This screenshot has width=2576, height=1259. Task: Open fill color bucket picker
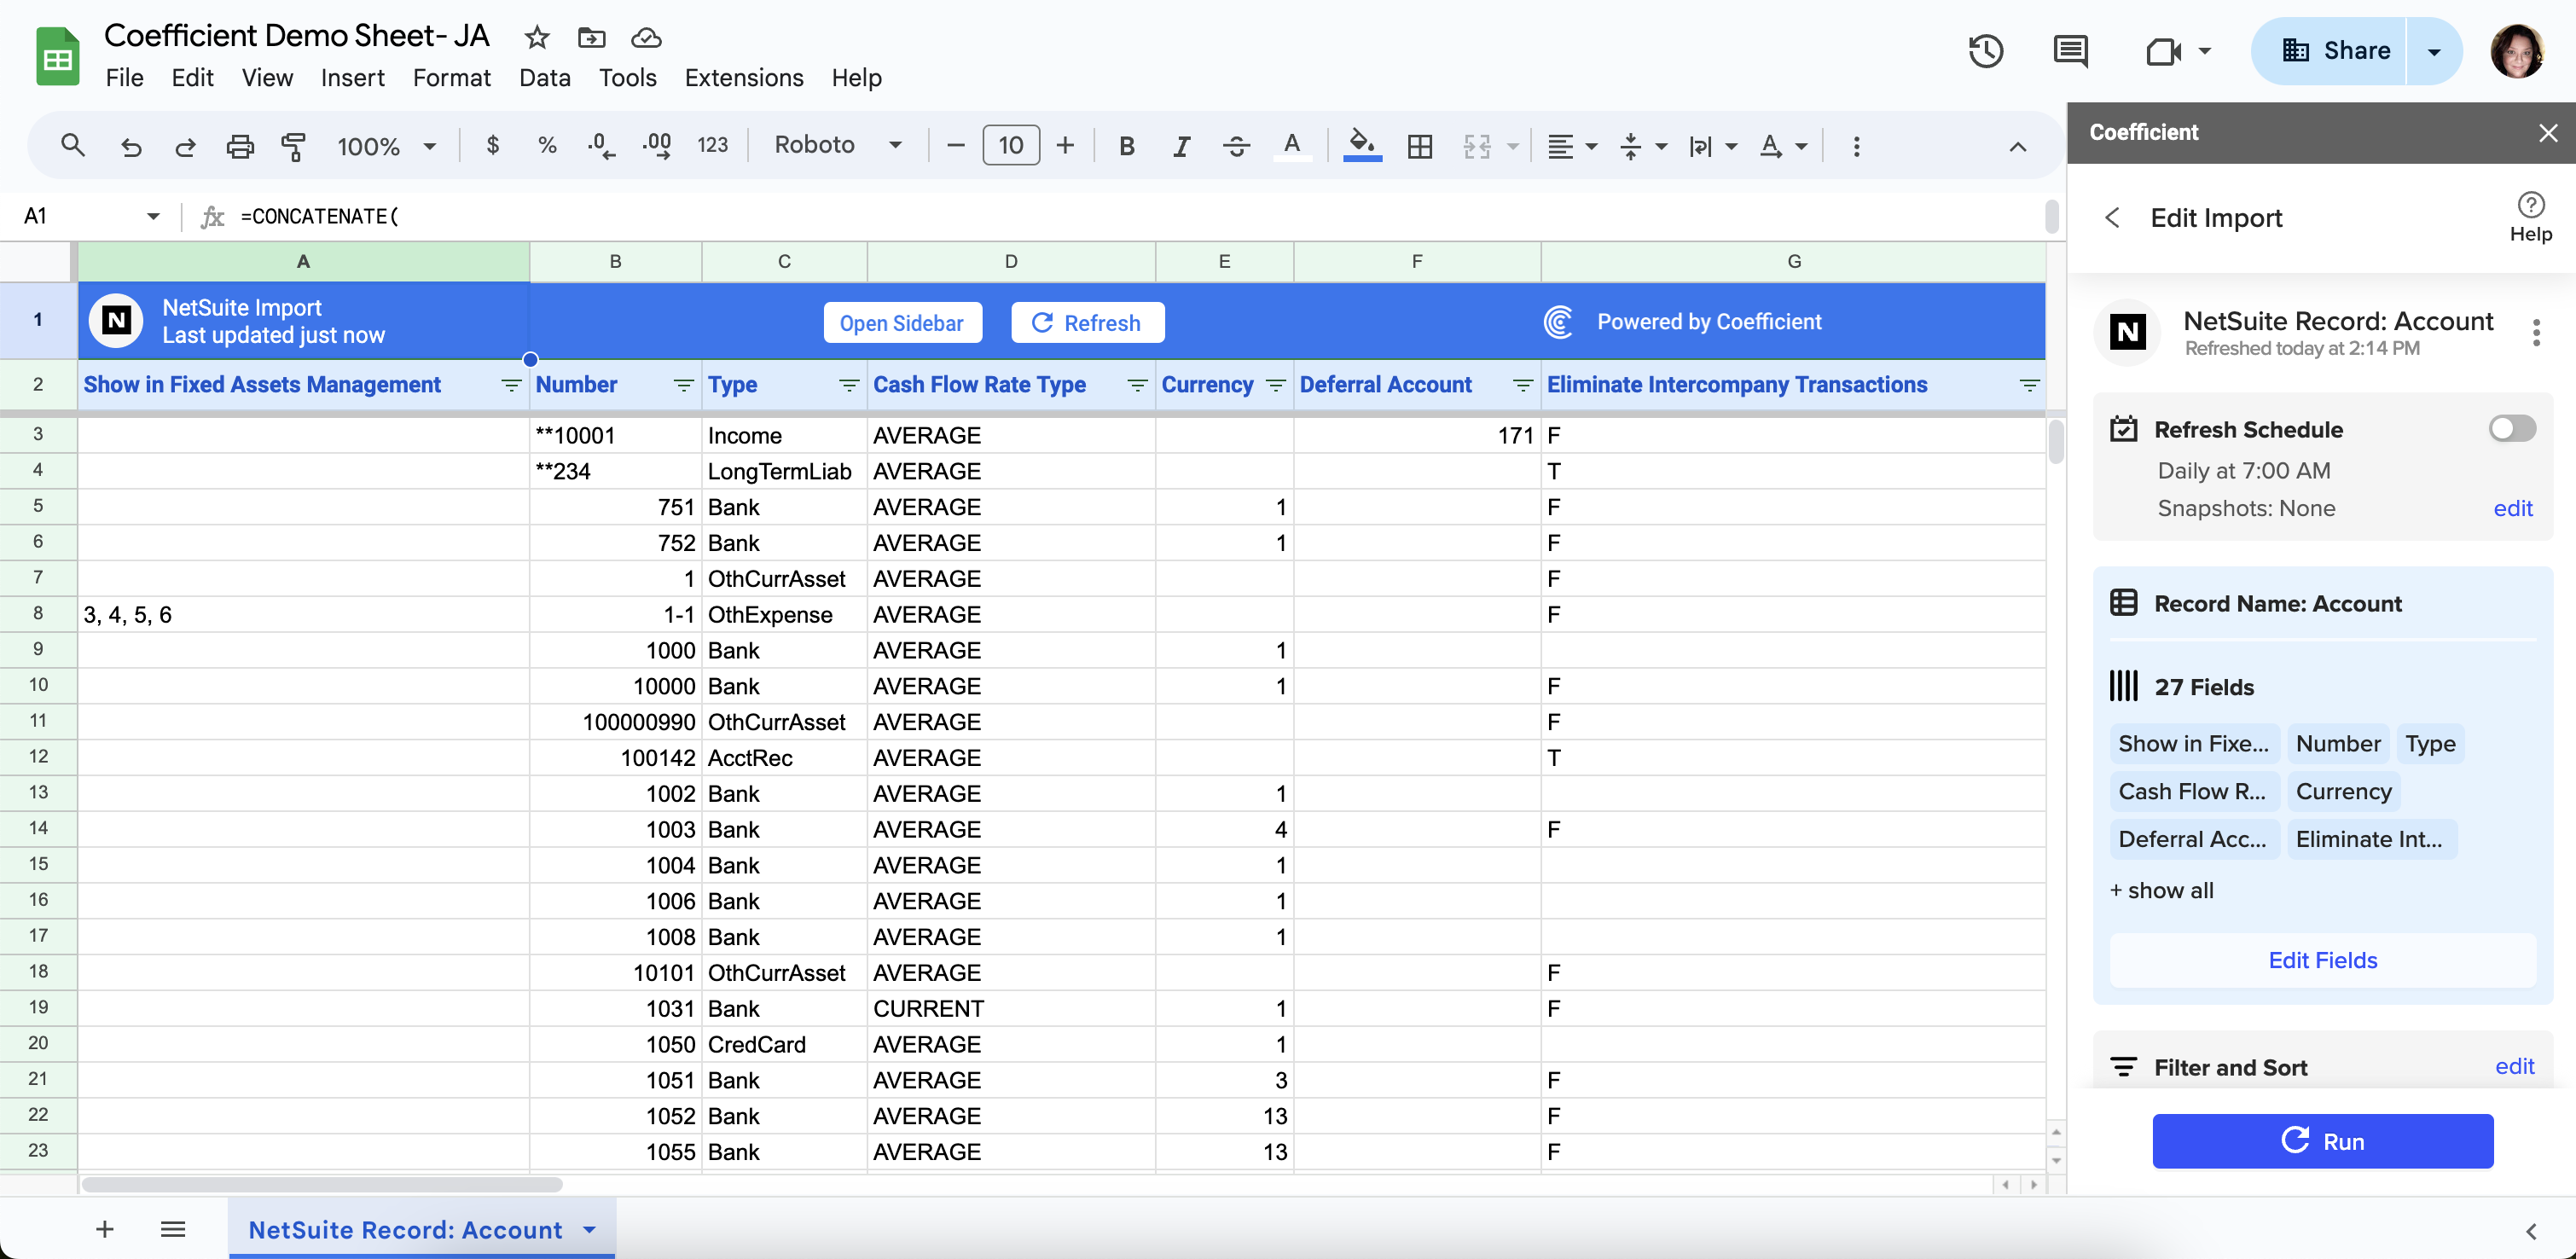tap(1362, 146)
